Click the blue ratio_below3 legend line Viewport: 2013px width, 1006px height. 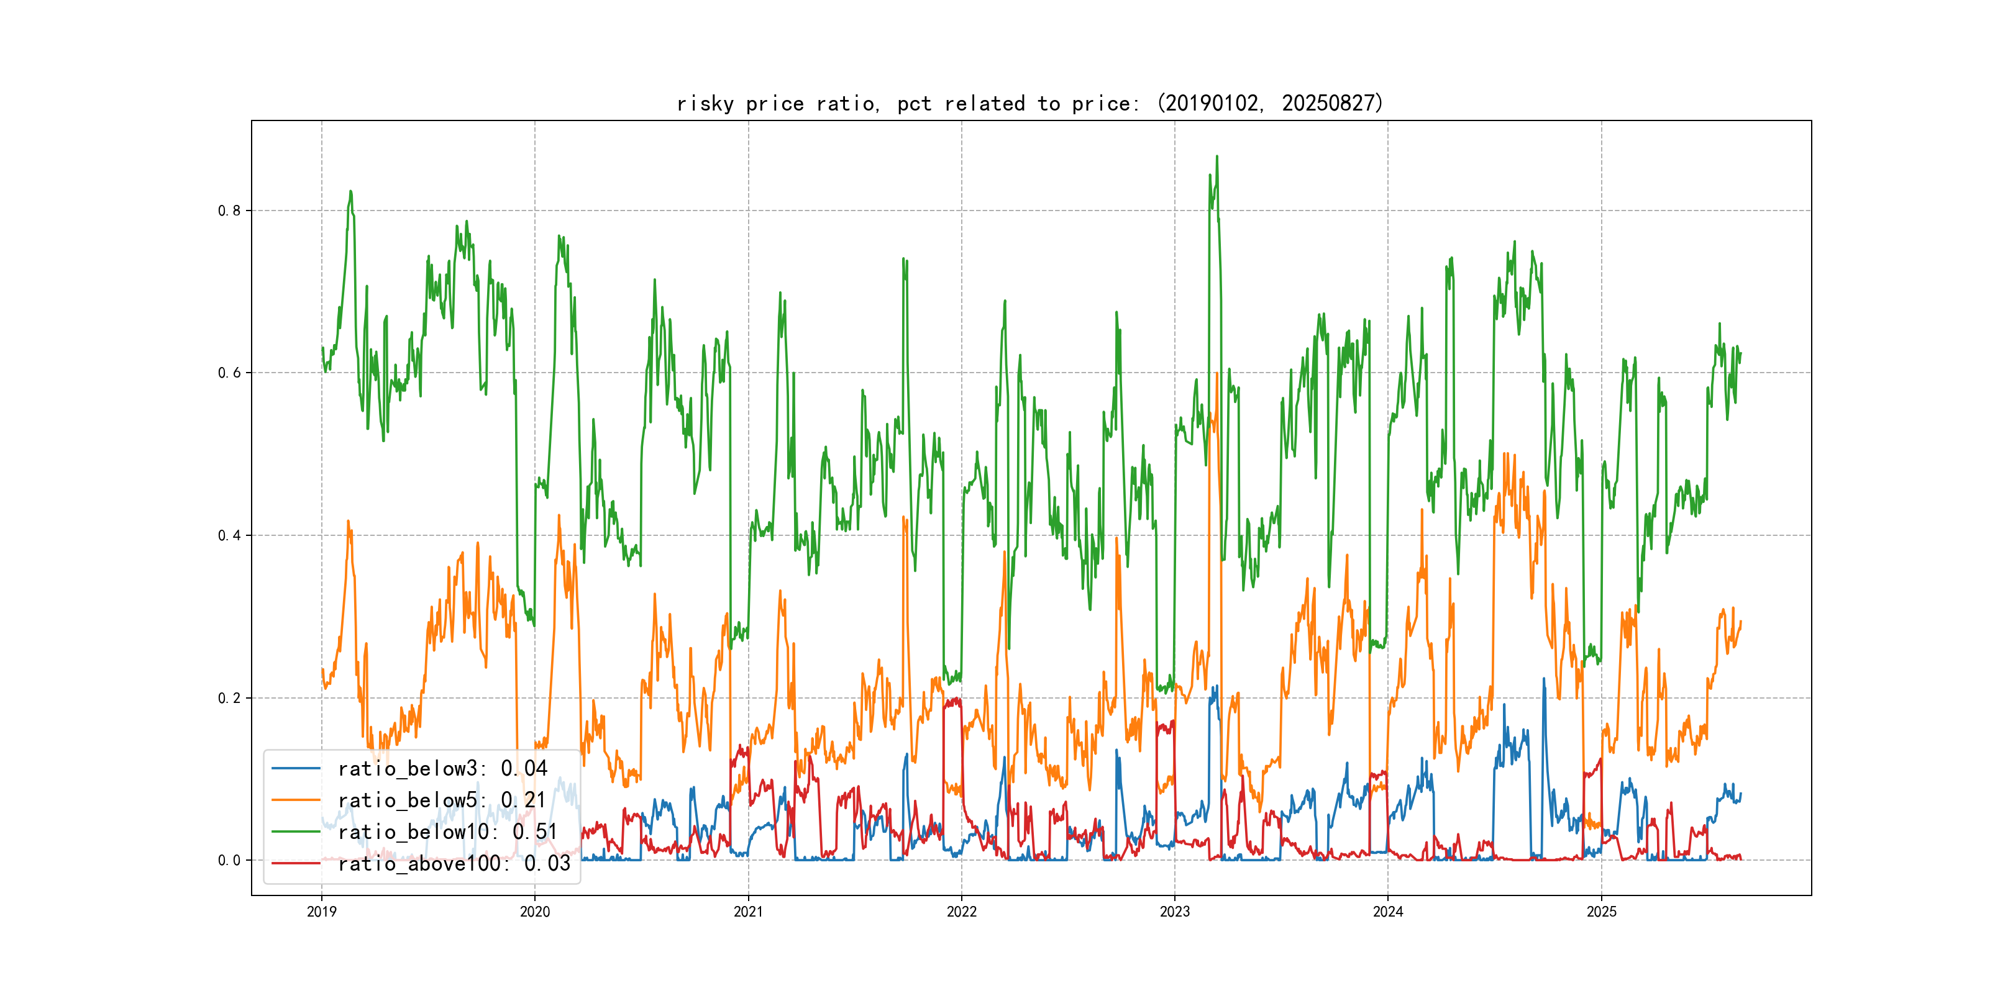[x=295, y=769]
